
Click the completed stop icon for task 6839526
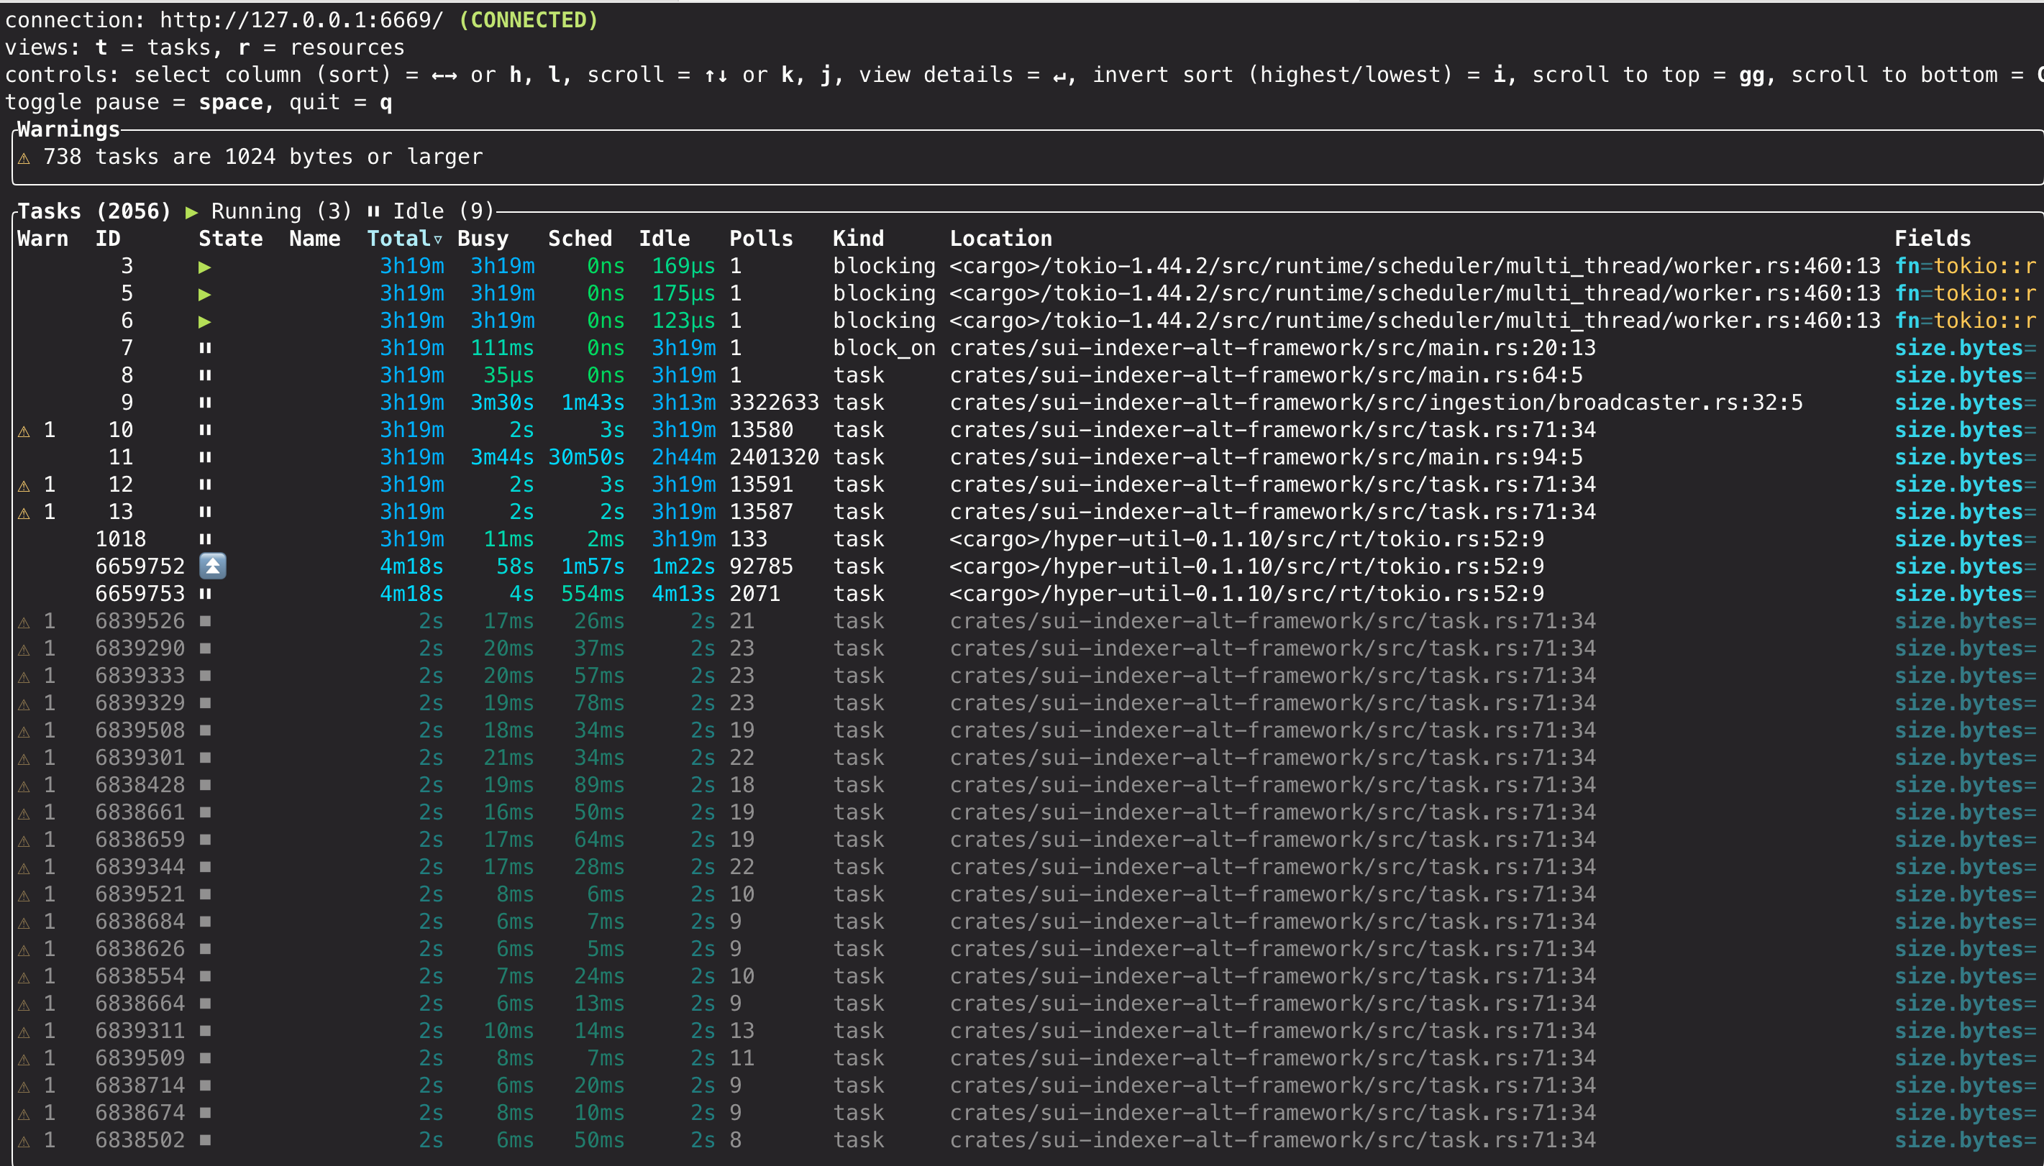(x=205, y=621)
